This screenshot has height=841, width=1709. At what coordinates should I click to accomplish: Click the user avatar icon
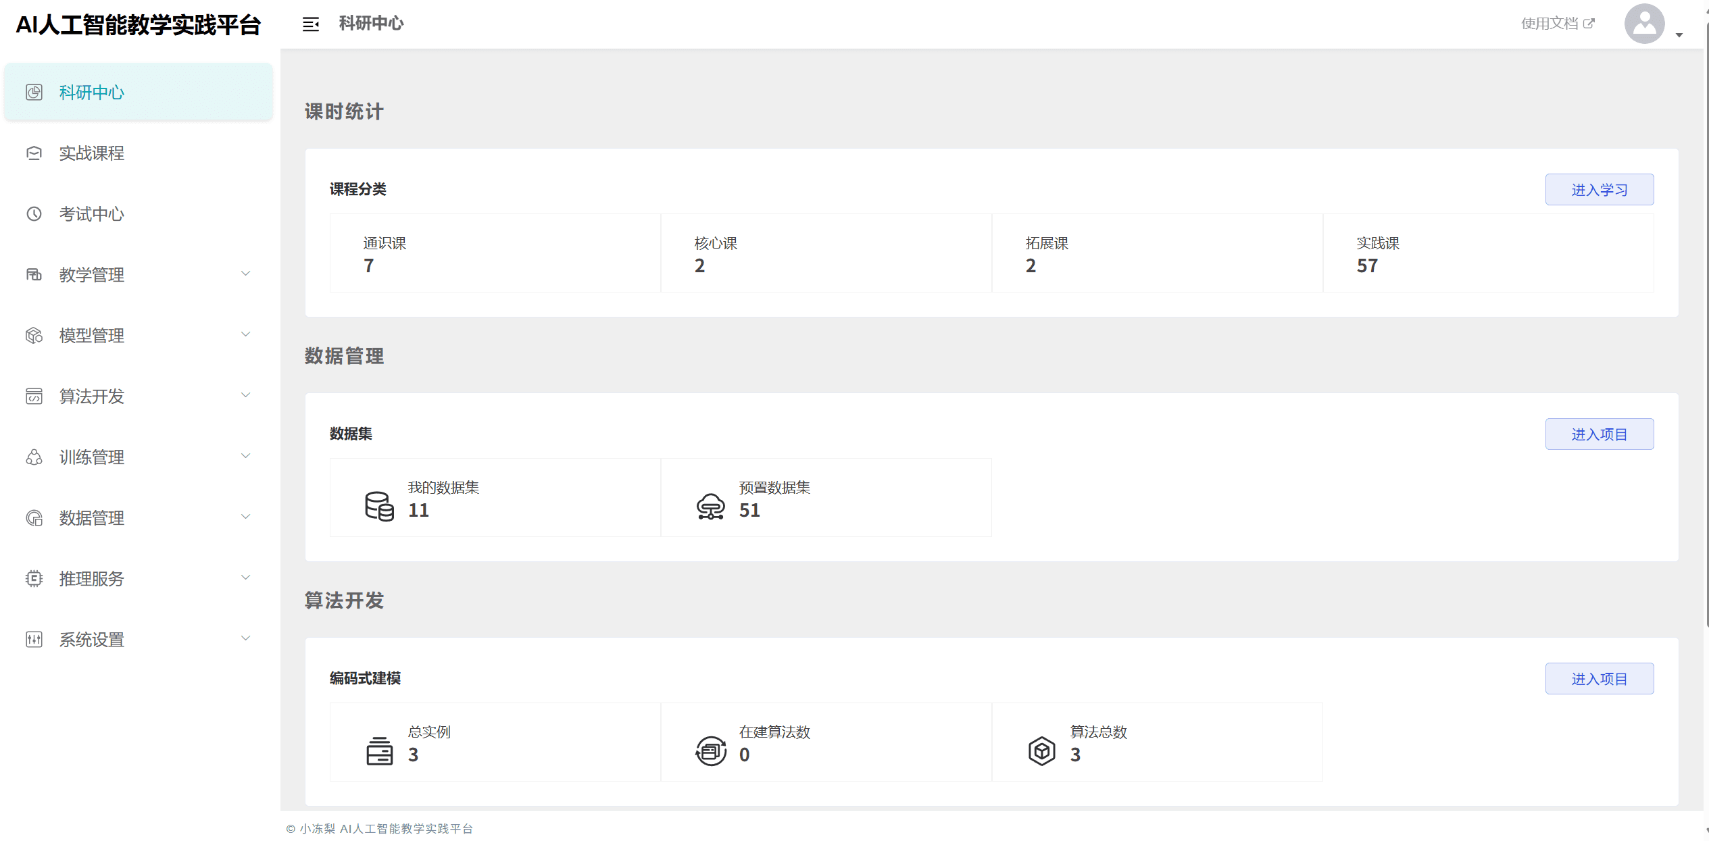[1643, 24]
